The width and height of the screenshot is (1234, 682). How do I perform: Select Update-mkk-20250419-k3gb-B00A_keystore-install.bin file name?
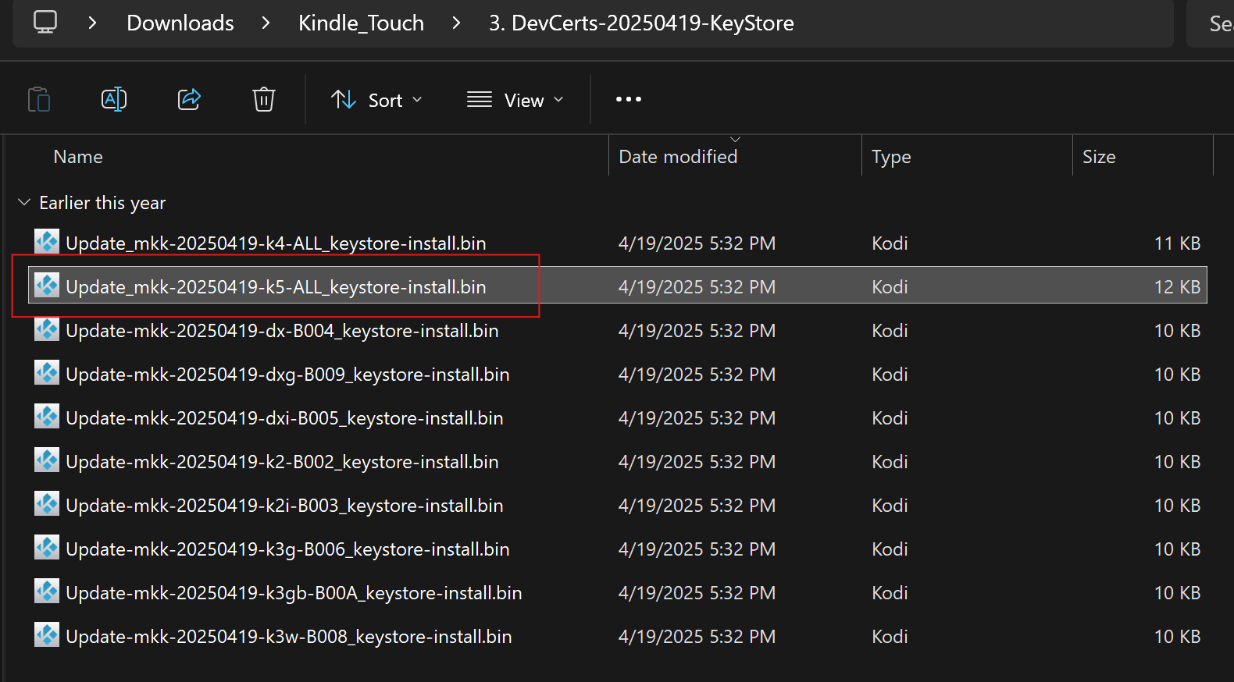(294, 593)
